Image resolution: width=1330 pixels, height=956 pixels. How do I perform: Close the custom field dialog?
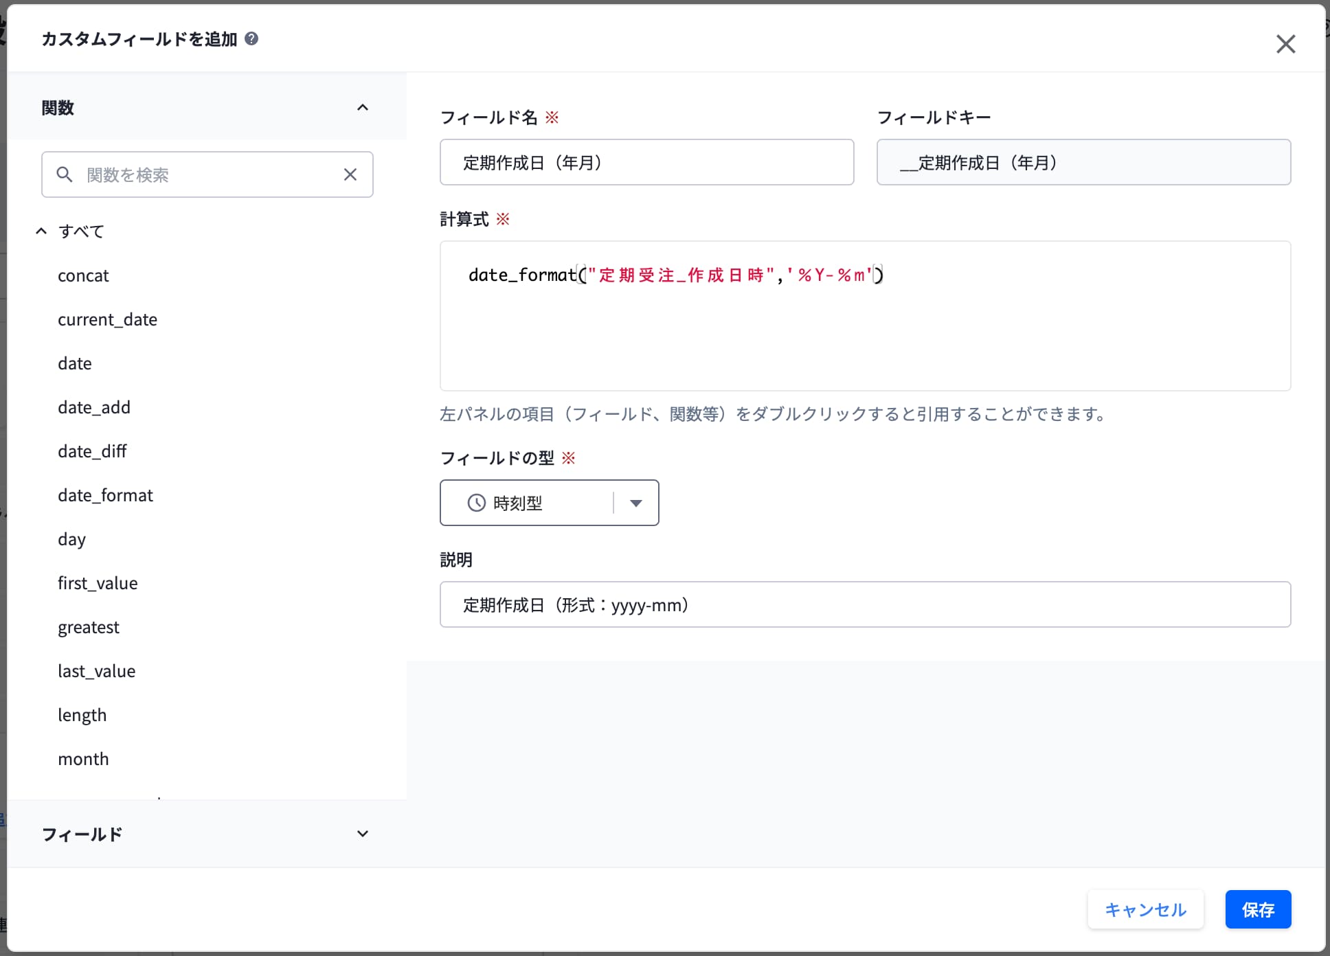coord(1285,44)
